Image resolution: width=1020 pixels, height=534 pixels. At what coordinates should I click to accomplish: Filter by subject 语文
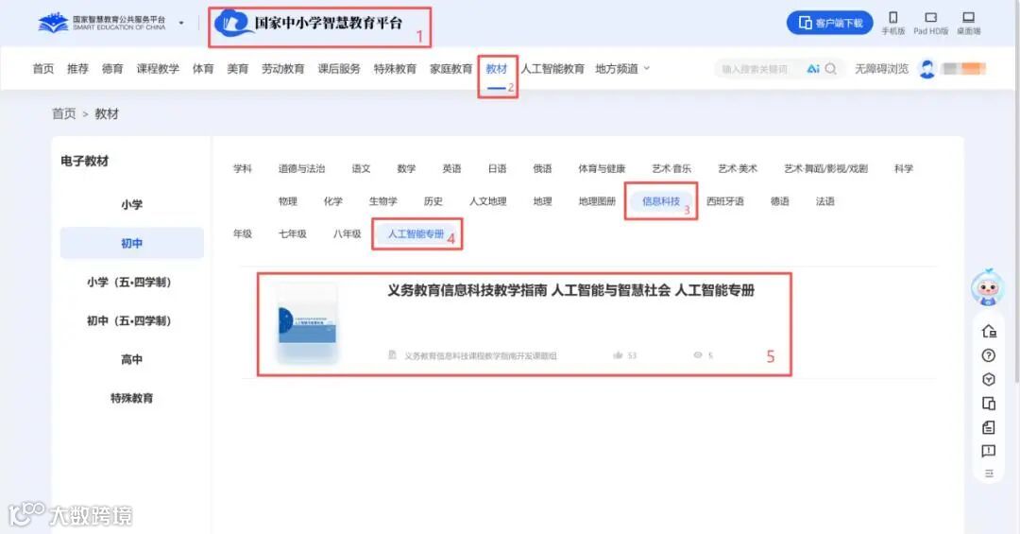click(x=361, y=168)
